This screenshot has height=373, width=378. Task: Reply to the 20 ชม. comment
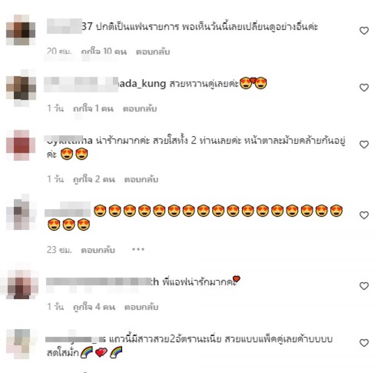[x=153, y=52]
